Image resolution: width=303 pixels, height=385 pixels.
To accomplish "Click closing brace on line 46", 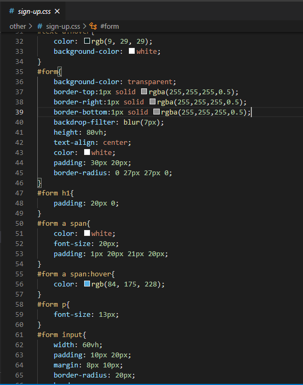I will (39, 183).
